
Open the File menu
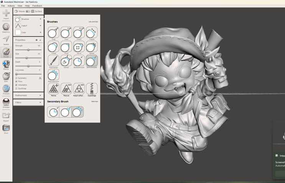pyautogui.click(x=3, y=6)
